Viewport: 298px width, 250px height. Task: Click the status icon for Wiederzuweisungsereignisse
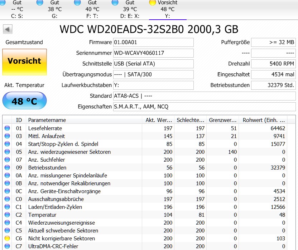pos(7,223)
